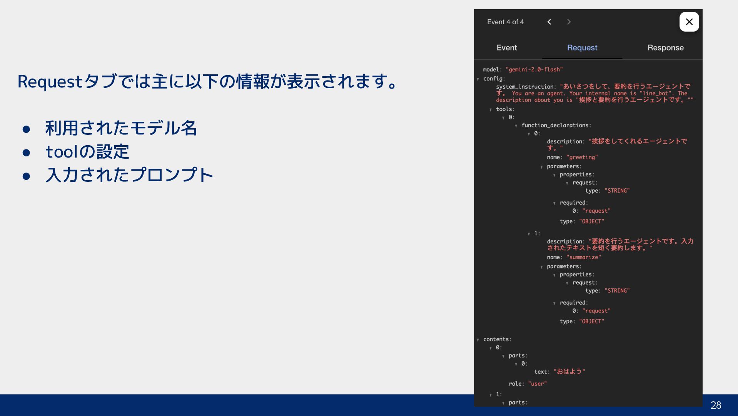Collapse required list under summarize function

click(x=554, y=304)
